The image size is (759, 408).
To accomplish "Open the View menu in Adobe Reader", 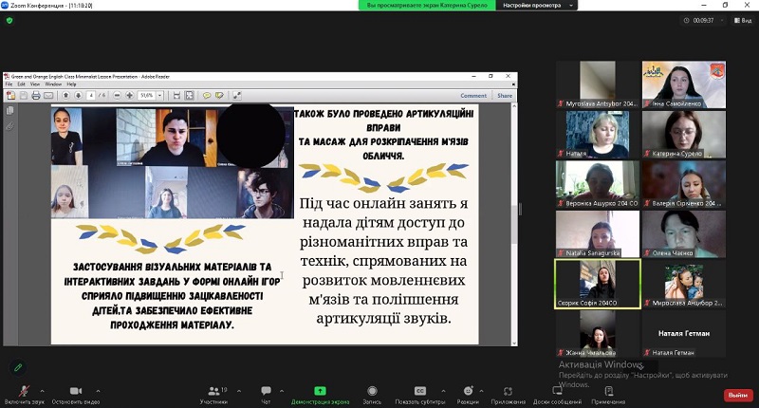I will pyautogui.click(x=34, y=84).
